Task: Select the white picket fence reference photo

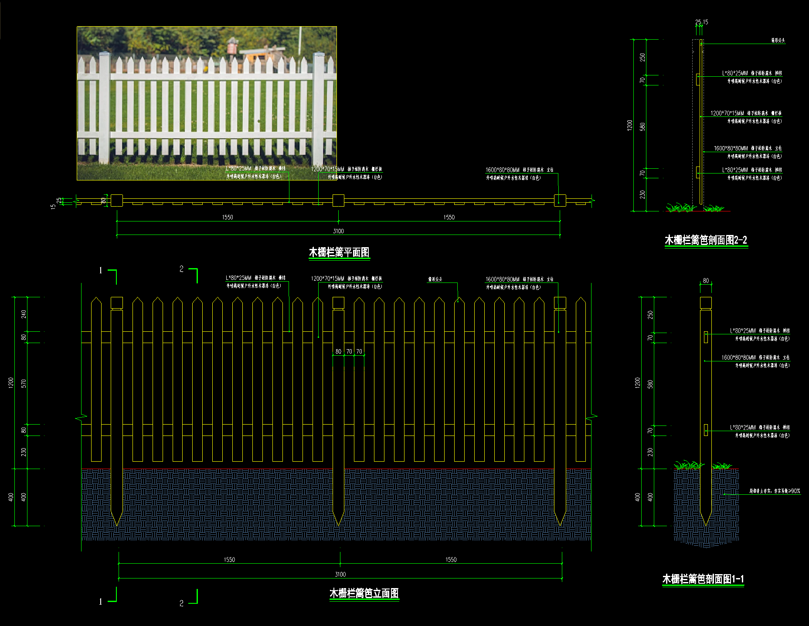Action: point(207,103)
